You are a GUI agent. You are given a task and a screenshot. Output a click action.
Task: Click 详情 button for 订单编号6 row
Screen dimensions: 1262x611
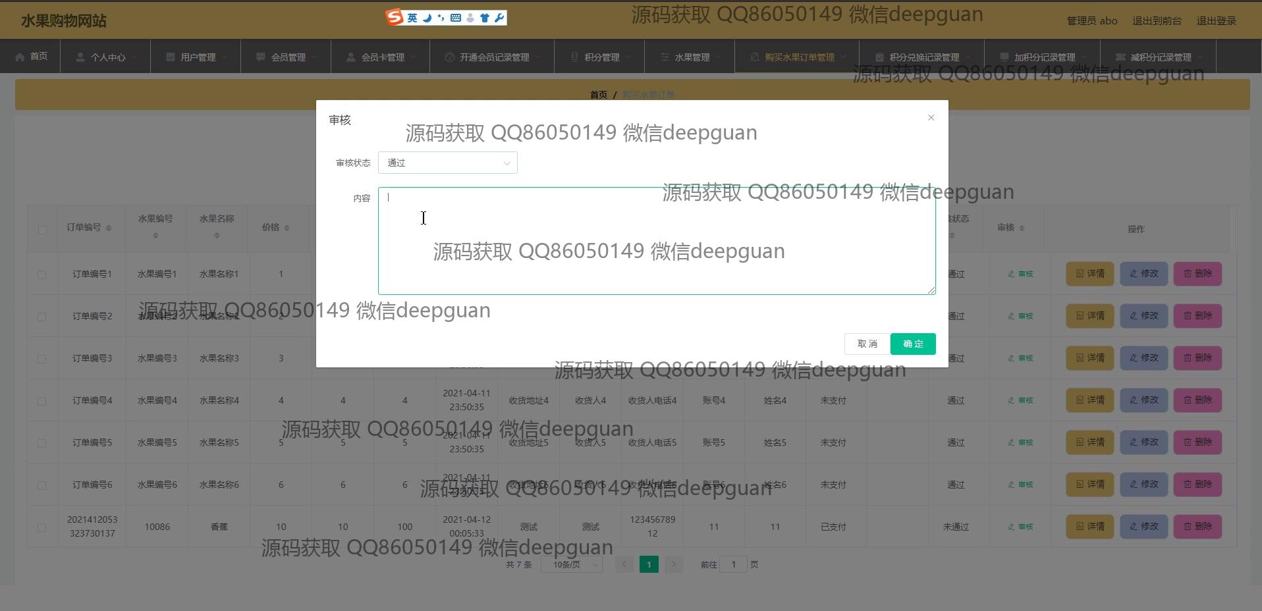coord(1089,485)
